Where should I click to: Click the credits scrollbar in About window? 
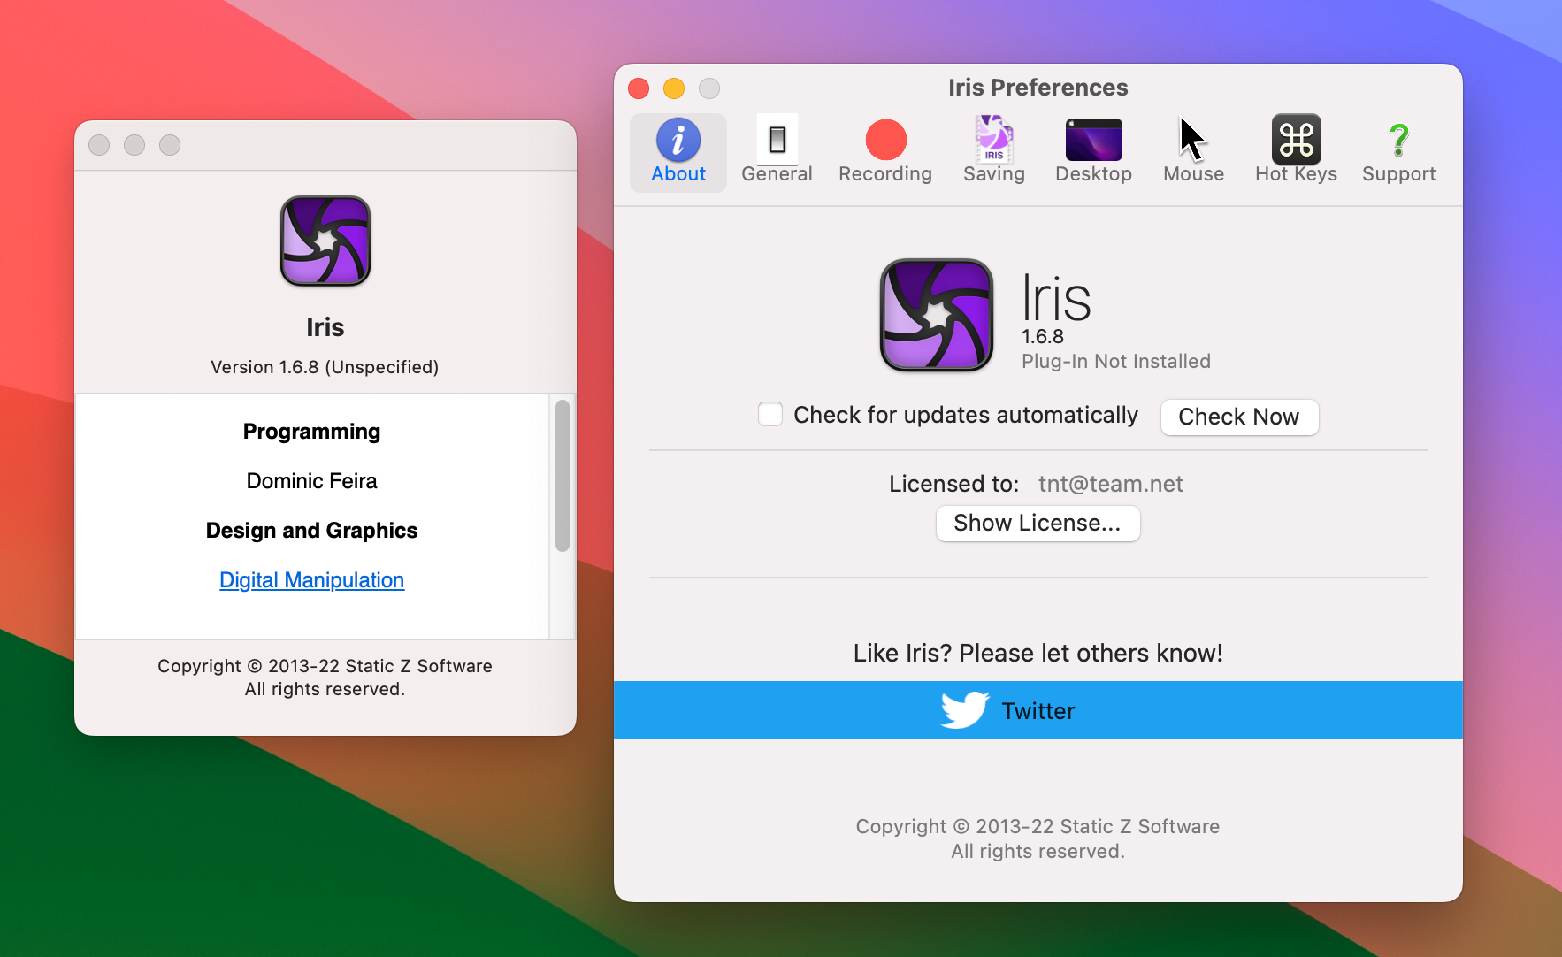563,476
